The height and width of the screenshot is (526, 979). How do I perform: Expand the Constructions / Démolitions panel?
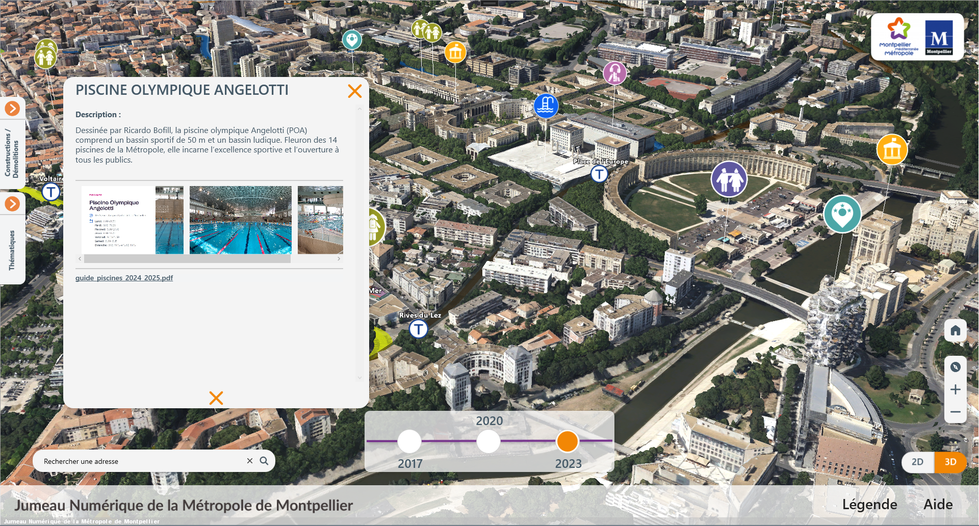[12, 108]
